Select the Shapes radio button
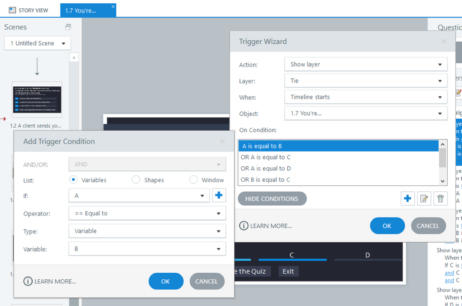Viewport: 462px width, 306px height. coord(136,179)
